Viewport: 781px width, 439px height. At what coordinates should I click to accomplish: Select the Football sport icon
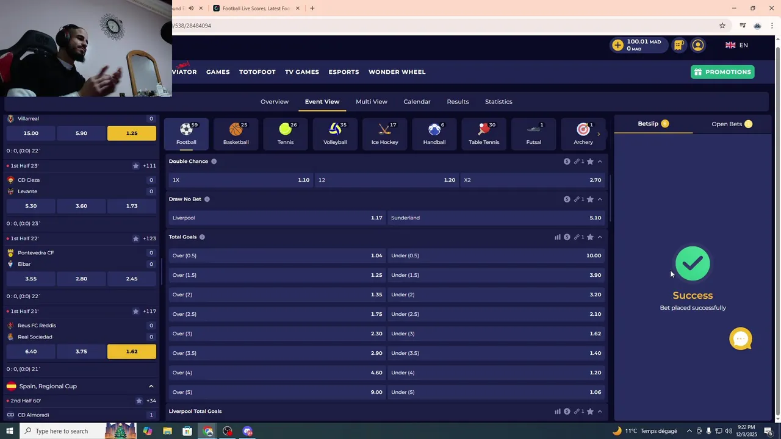click(x=186, y=134)
